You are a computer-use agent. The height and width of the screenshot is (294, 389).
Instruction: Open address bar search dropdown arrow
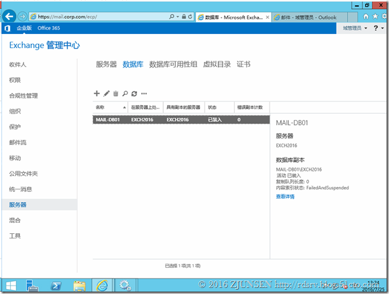(178, 17)
